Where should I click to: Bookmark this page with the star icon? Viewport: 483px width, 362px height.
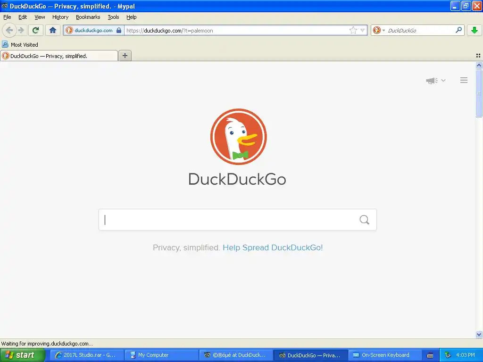click(x=353, y=30)
